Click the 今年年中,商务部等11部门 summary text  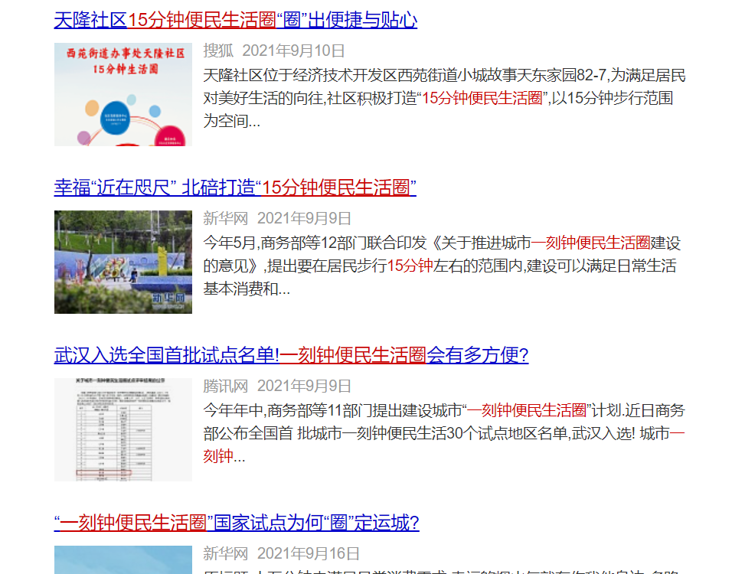coord(444,433)
